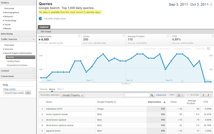This screenshot has width=214, height=134.
Task: Click the Clicks metric help icon
Action: (x=123, y=36)
